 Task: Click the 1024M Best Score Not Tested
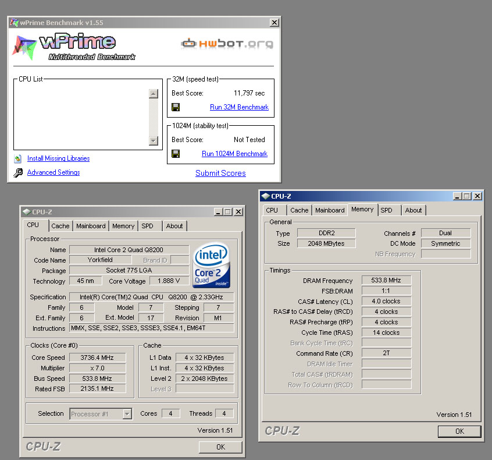click(249, 140)
